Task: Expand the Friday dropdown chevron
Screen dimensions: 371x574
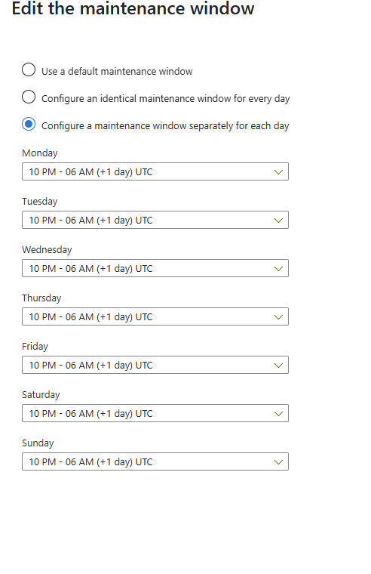Action: coord(278,366)
